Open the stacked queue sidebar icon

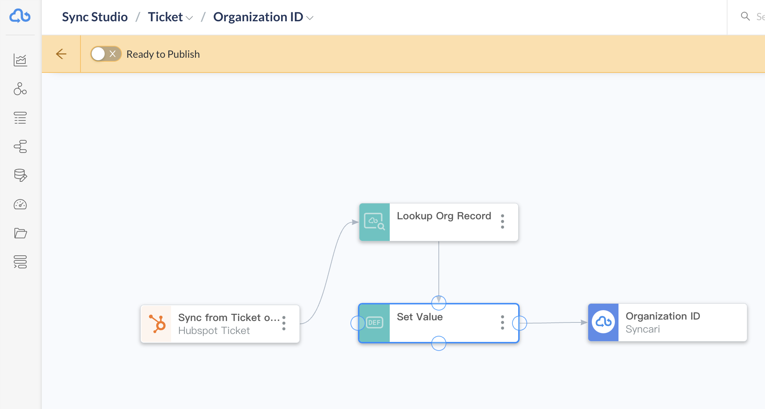click(x=20, y=262)
